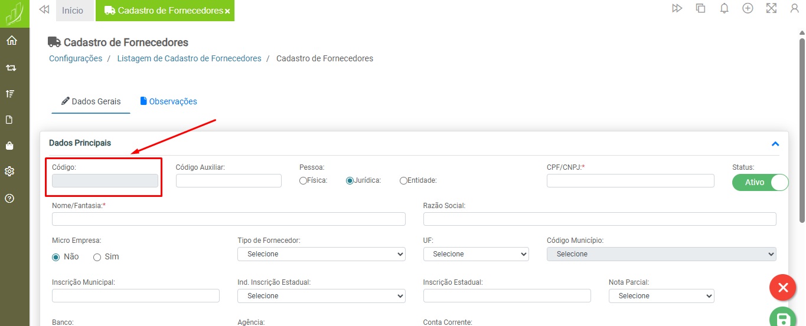
Task: Click the CPF/CNPJ input field
Action: [630, 181]
